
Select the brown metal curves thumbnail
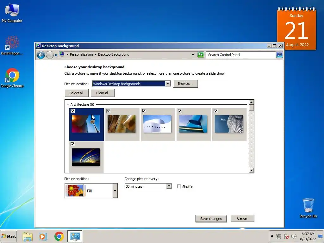tap(121, 124)
